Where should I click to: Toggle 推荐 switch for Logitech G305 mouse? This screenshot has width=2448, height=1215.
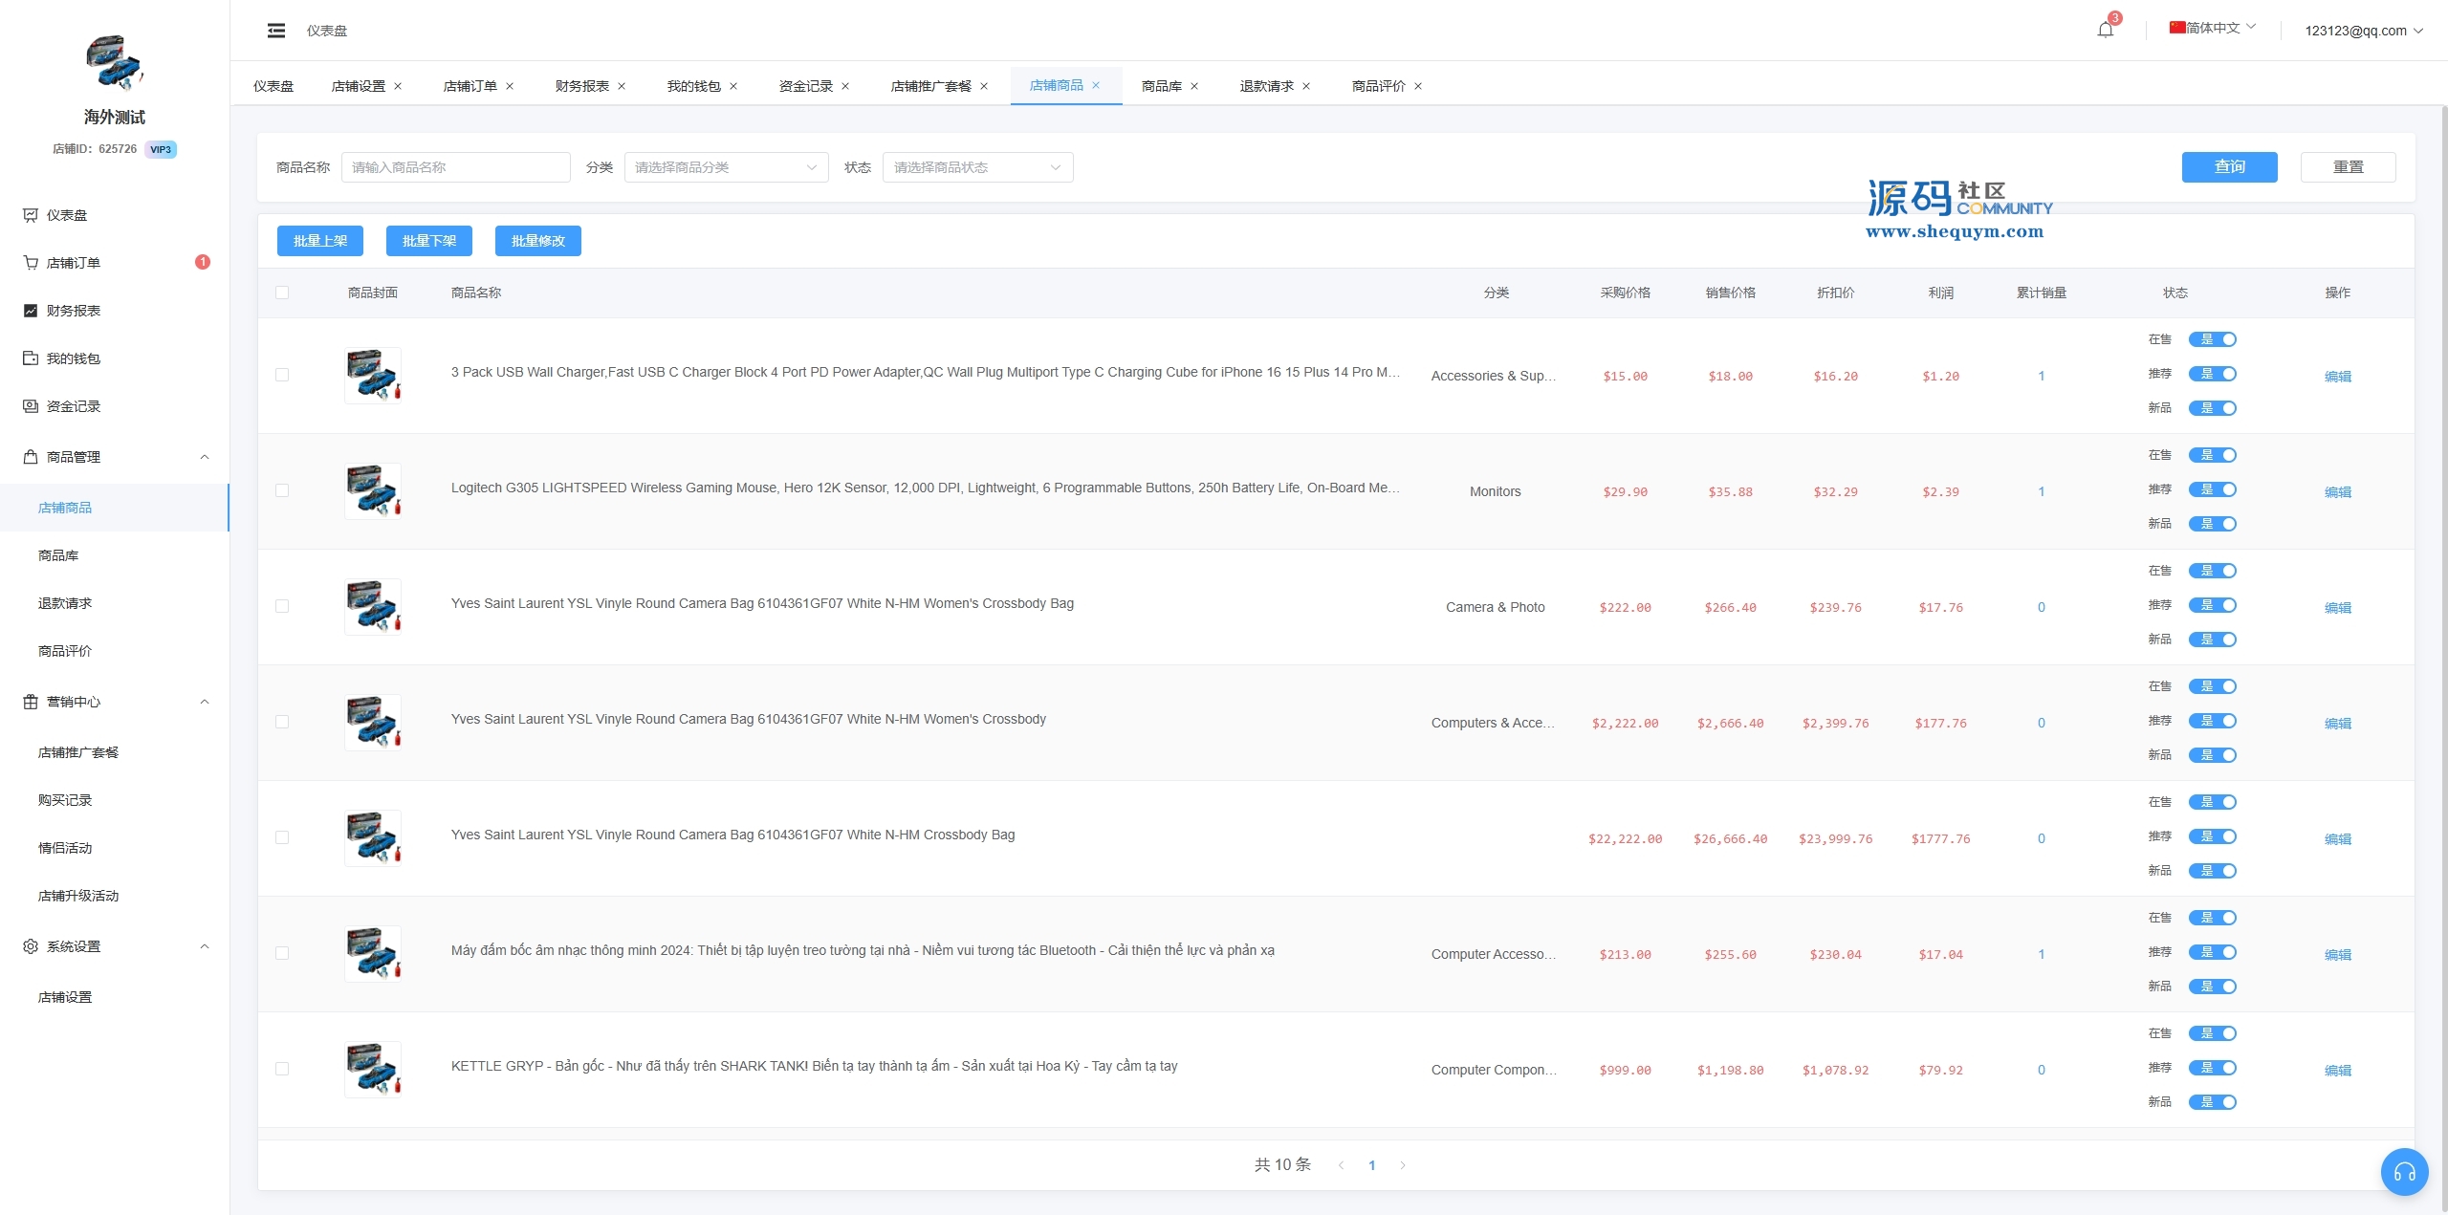point(2213,489)
